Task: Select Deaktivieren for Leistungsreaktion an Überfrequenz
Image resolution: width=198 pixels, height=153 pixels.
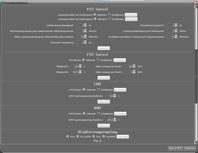Action: click(x=109, y=15)
